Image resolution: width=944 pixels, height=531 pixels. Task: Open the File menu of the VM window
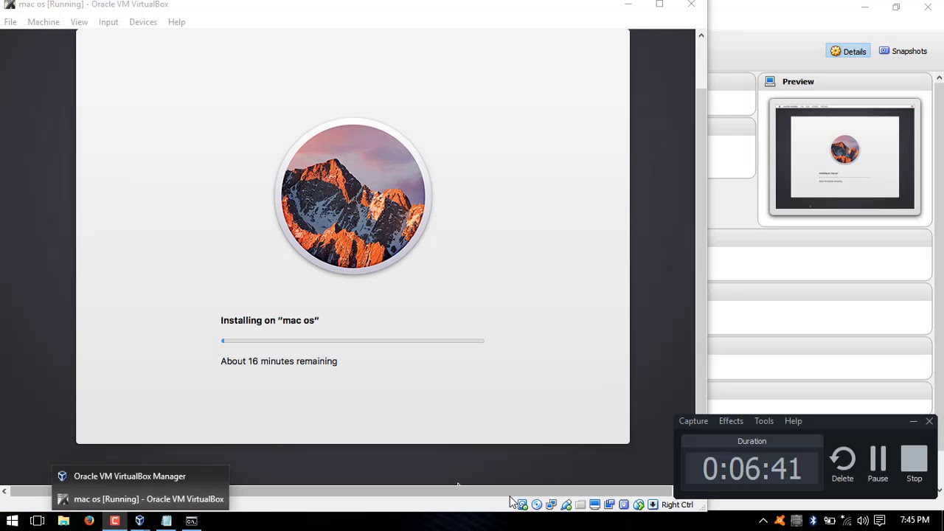click(x=10, y=22)
